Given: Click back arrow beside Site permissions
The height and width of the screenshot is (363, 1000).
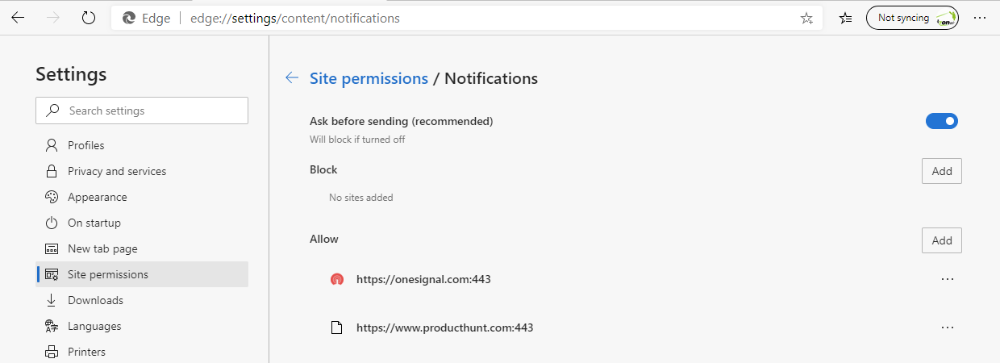Looking at the screenshot, I should [x=292, y=78].
